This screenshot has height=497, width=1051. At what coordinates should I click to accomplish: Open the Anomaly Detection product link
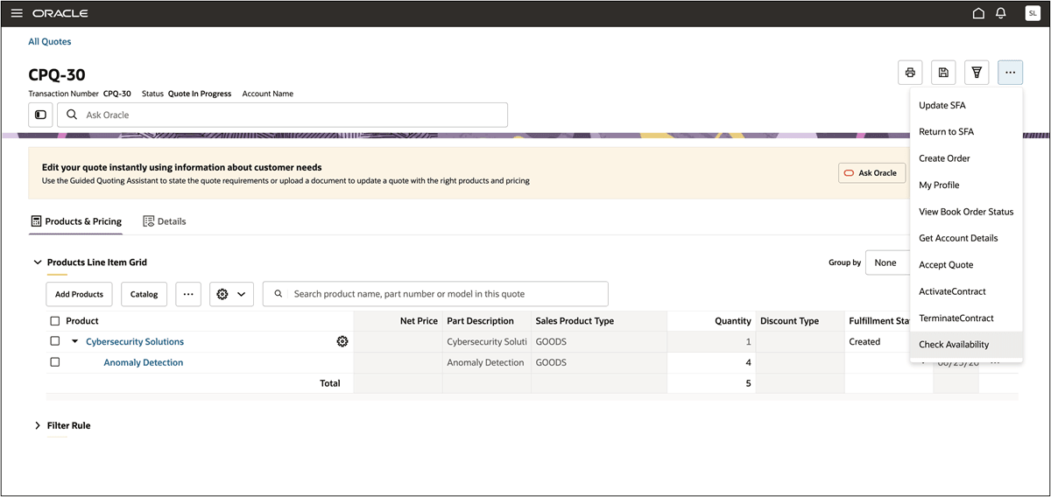(x=144, y=362)
